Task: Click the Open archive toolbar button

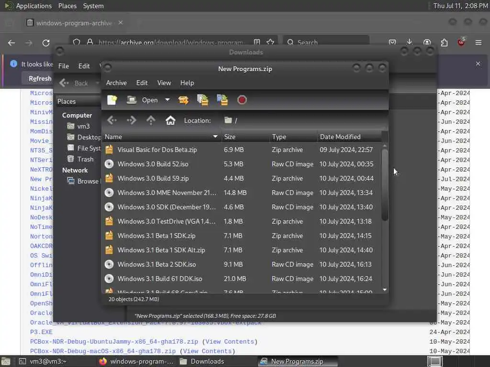Action: tap(142, 100)
